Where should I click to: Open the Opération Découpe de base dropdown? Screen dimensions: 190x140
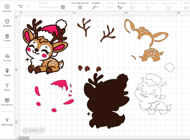49,7
